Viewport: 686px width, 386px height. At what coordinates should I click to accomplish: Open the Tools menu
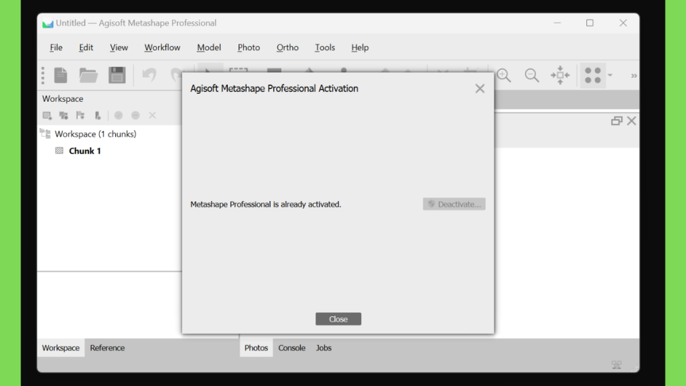point(325,48)
